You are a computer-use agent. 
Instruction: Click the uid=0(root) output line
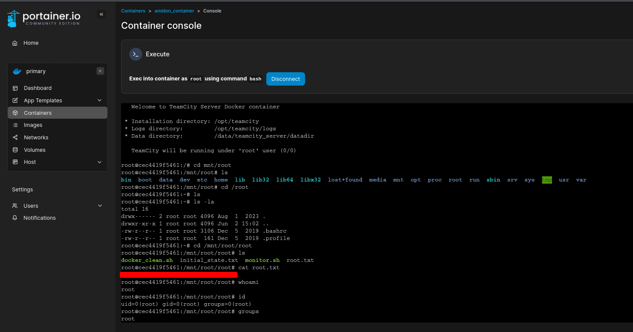pyautogui.click(x=186, y=304)
